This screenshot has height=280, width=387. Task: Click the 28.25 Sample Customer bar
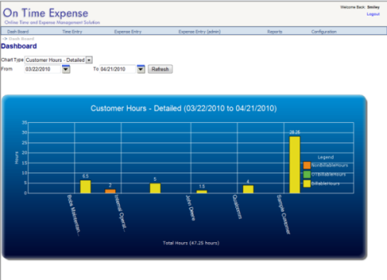coord(295,165)
